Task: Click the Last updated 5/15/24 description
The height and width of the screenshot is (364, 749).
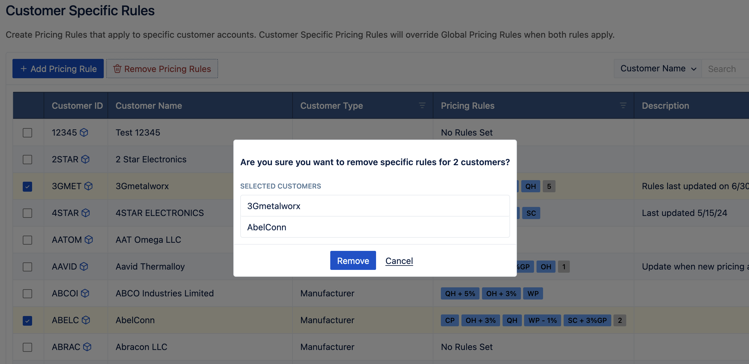Action: pos(684,213)
